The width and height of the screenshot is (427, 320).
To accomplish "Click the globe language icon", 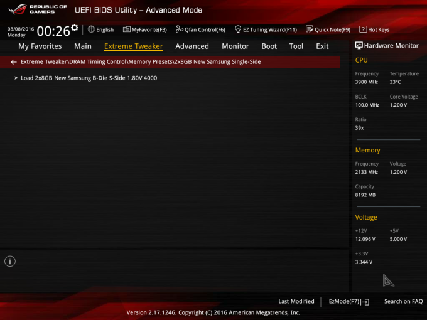I will tap(91, 29).
